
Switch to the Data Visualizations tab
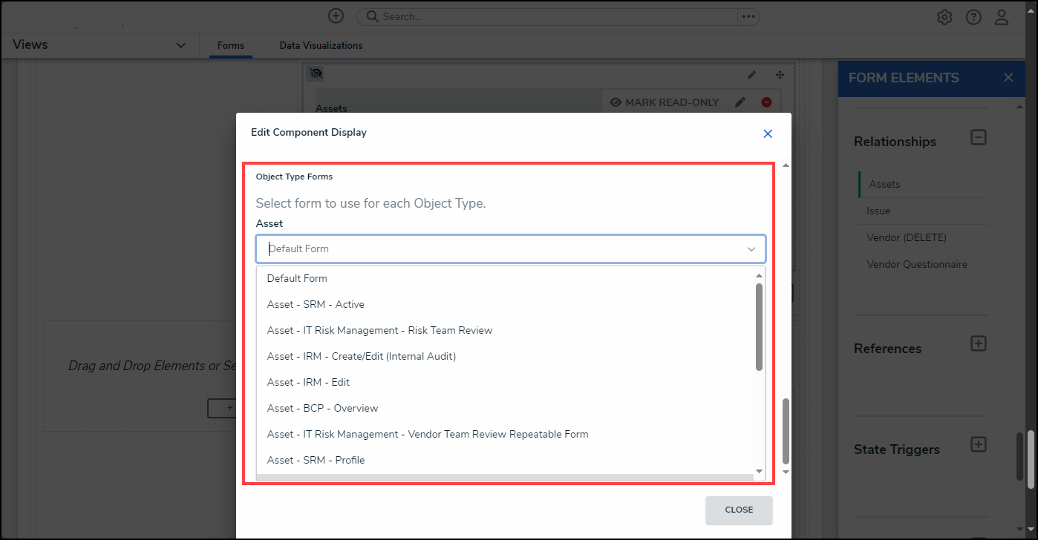pyautogui.click(x=321, y=45)
